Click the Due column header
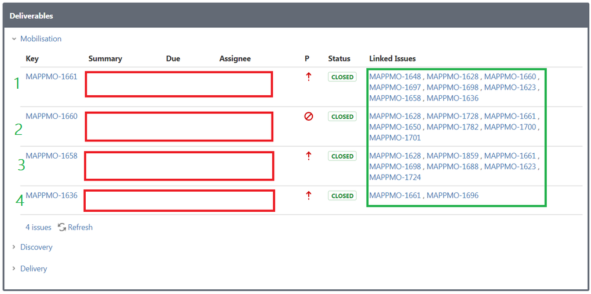Image resolution: width=591 pixels, height=294 pixels. 173,59
